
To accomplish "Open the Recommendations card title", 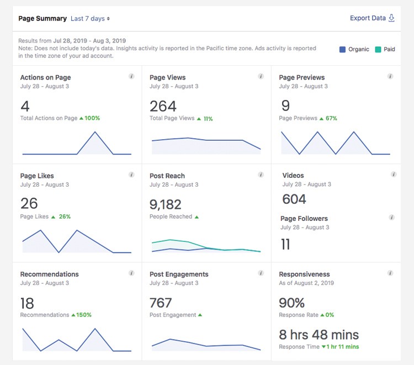I will click(49, 274).
